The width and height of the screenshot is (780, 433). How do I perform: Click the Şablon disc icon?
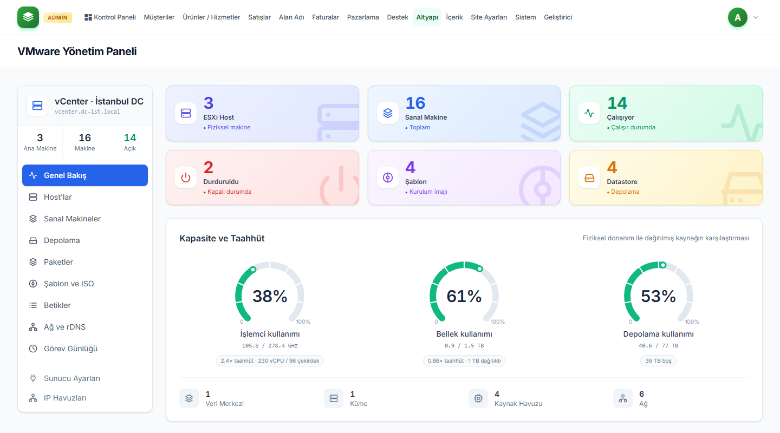coord(388,178)
